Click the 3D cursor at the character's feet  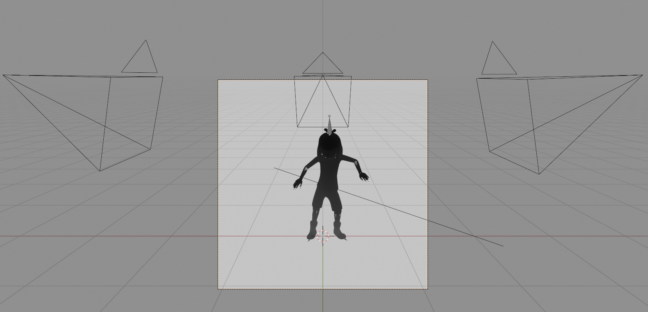(x=323, y=236)
